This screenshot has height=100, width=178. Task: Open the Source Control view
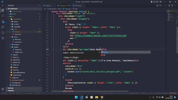(3, 21)
